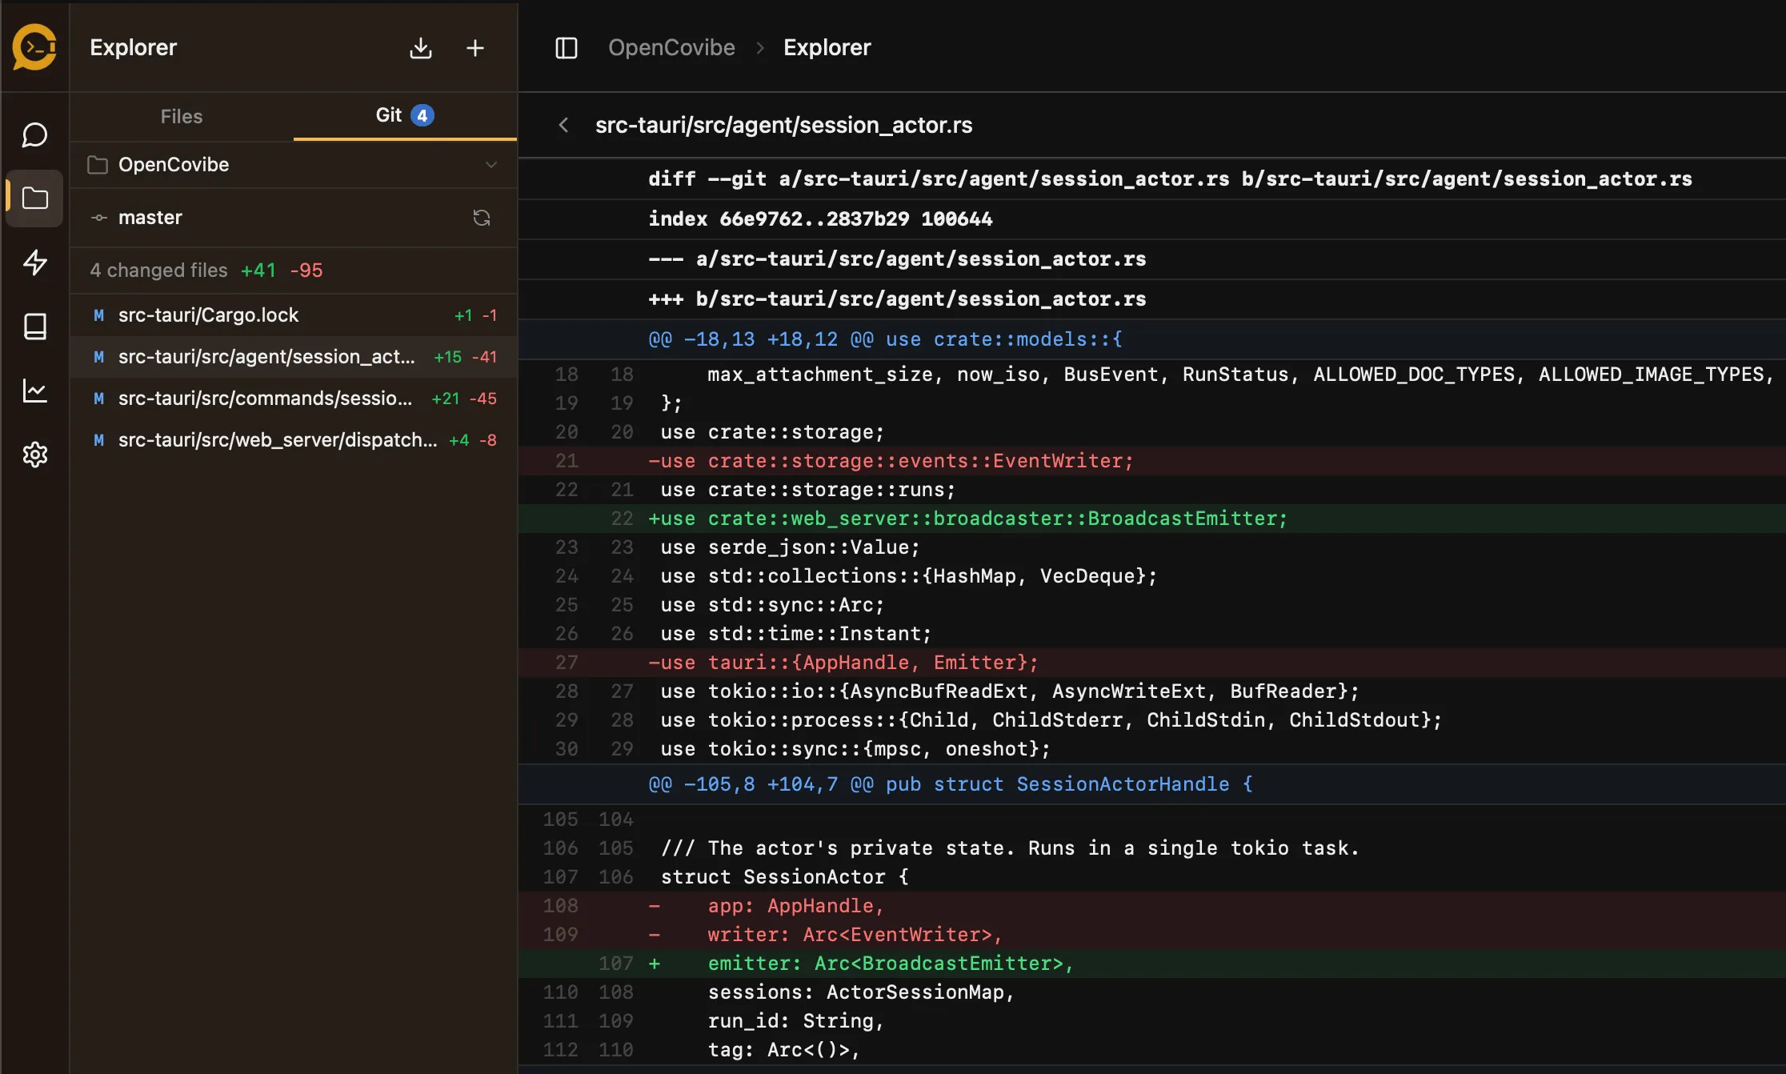This screenshot has width=1786, height=1074.
Task: Click the download icon in Explorer header
Action: click(420, 48)
